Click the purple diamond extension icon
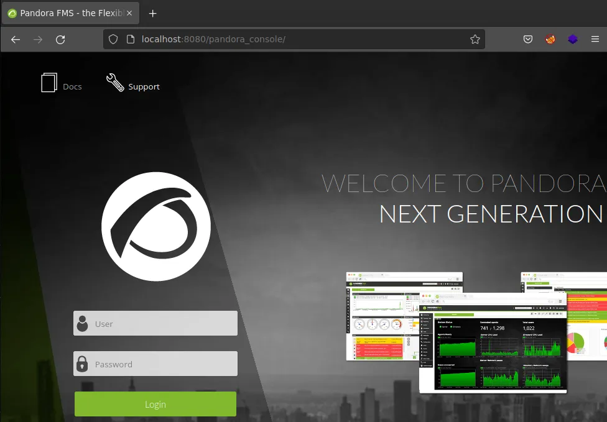 (x=573, y=39)
